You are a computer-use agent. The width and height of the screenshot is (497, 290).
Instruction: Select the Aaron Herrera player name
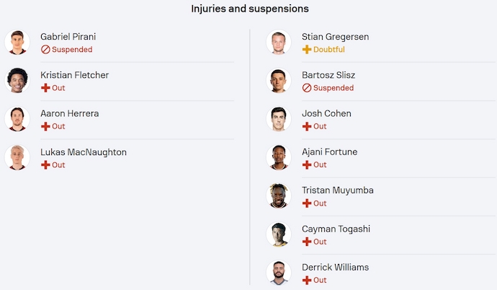pyautogui.click(x=69, y=113)
